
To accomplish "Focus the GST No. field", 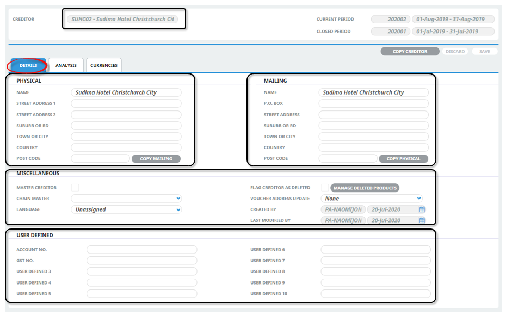I will [142, 261].
